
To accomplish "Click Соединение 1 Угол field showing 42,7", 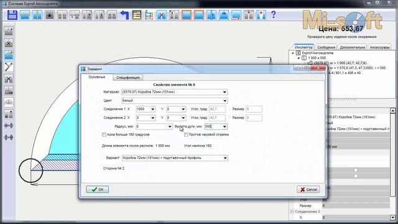I will click(217, 110).
